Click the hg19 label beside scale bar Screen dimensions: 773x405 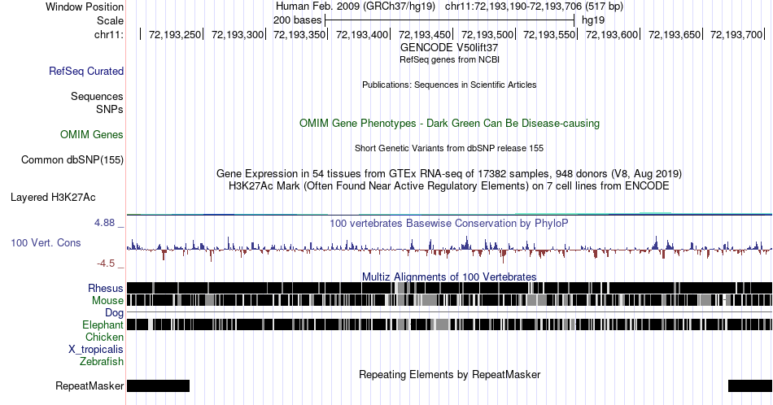[593, 20]
